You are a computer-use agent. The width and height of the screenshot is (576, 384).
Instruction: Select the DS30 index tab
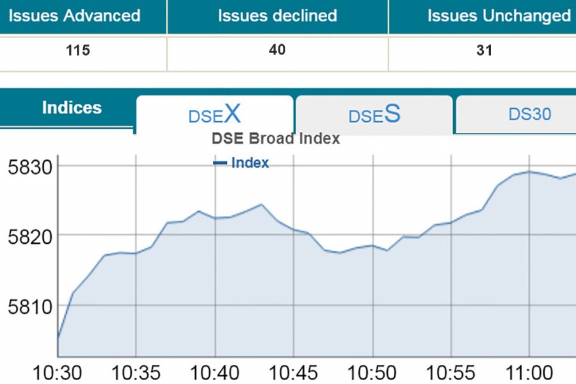tap(529, 115)
